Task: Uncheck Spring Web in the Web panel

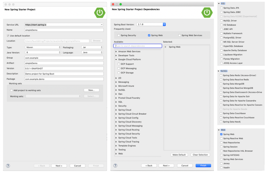Action: (x=221, y=134)
